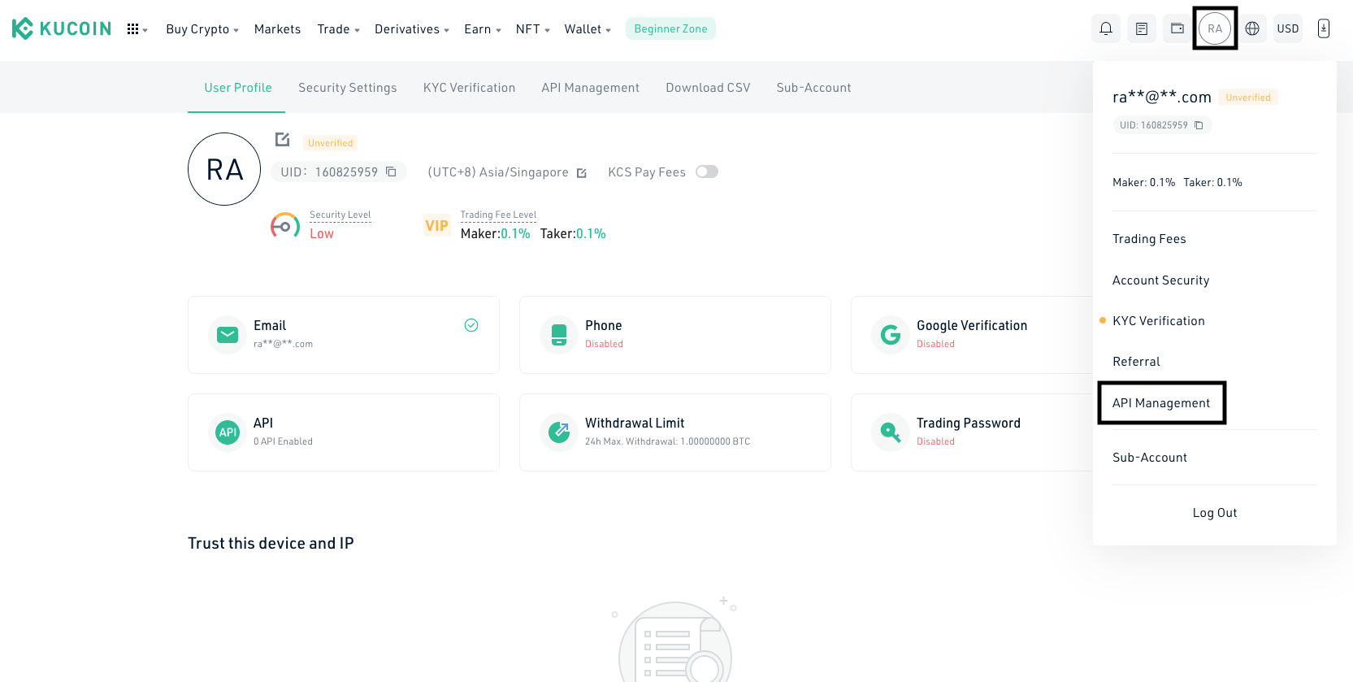The width and height of the screenshot is (1353, 682).
Task: Open the orders document icon in header
Action: (x=1142, y=28)
